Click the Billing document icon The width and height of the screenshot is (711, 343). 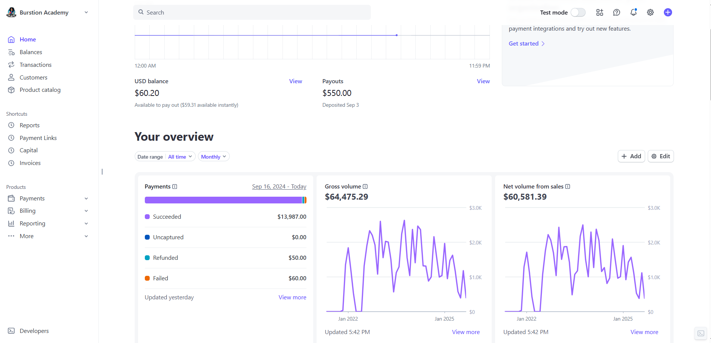[x=11, y=211]
